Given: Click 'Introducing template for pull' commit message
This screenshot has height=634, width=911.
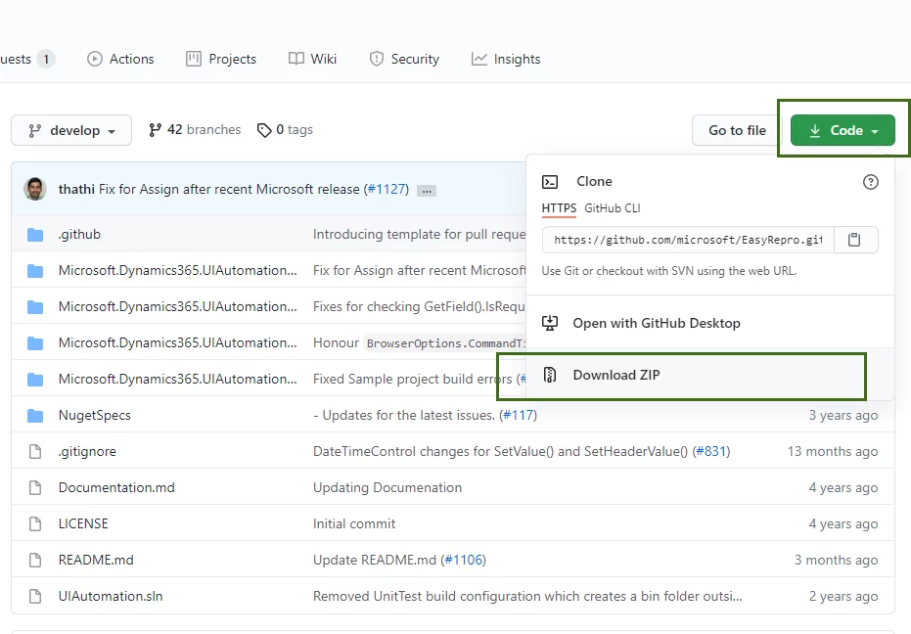Looking at the screenshot, I should [420, 234].
